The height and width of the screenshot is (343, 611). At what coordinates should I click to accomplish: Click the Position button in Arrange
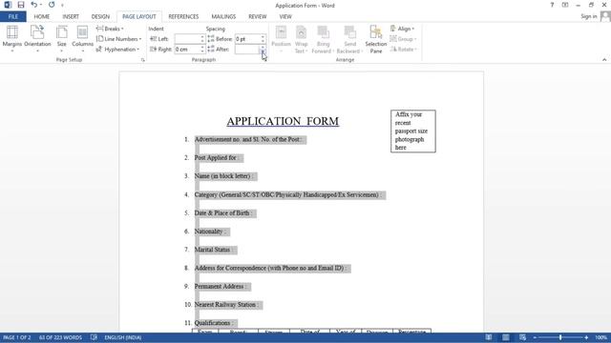(281, 39)
